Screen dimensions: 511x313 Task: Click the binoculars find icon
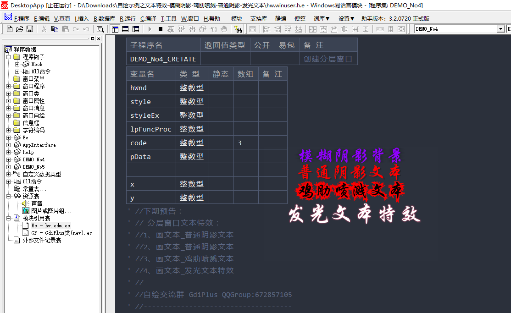238,29
